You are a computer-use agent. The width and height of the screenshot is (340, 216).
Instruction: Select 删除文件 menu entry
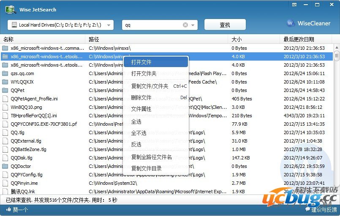click(156, 97)
